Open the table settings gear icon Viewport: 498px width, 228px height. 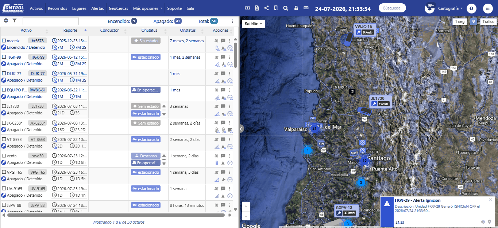click(6, 21)
